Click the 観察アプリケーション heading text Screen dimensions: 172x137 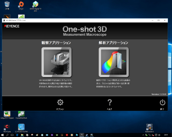click(x=56, y=43)
